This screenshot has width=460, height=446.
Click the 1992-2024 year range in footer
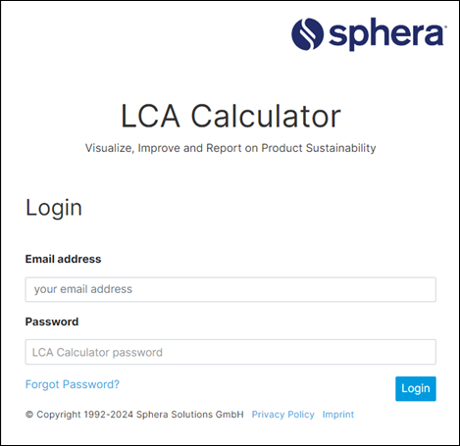click(x=108, y=415)
